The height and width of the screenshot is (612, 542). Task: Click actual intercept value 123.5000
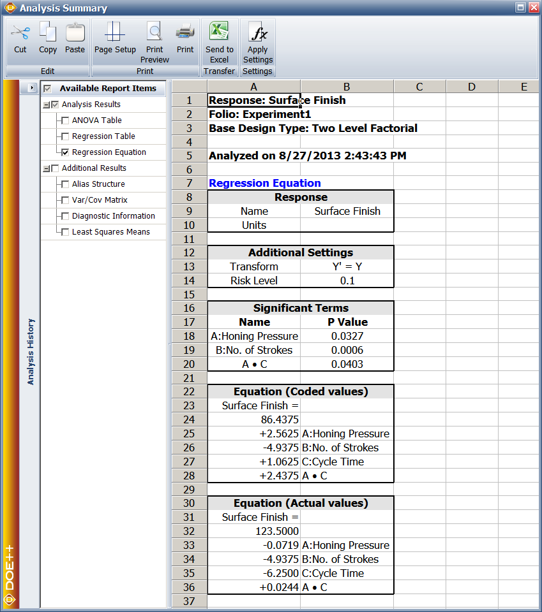[x=254, y=531]
